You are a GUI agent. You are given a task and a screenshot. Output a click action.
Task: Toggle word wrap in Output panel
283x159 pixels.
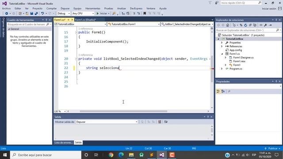166,122
